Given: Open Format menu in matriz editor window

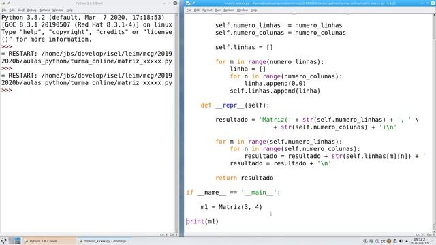Looking at the screenshot, I should click(207, 10).
